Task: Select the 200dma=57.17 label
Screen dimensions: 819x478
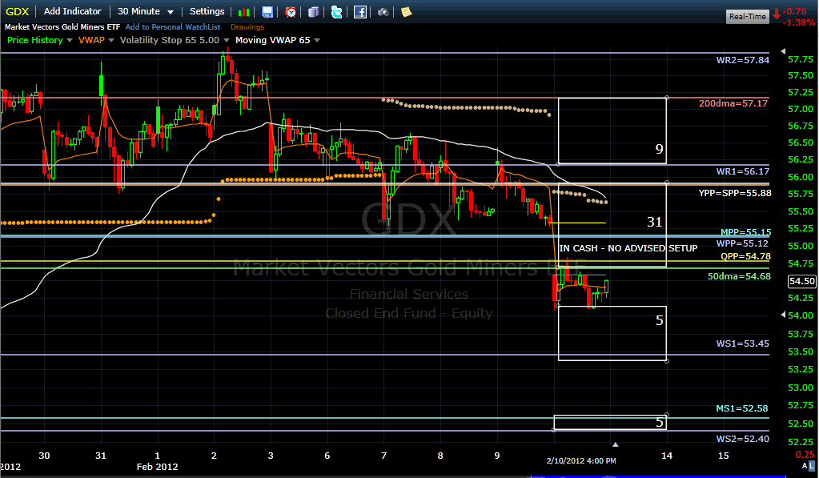Action: (733, 103)
